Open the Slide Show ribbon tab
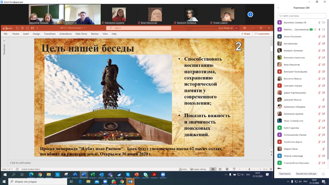 (x=81, y=34)
